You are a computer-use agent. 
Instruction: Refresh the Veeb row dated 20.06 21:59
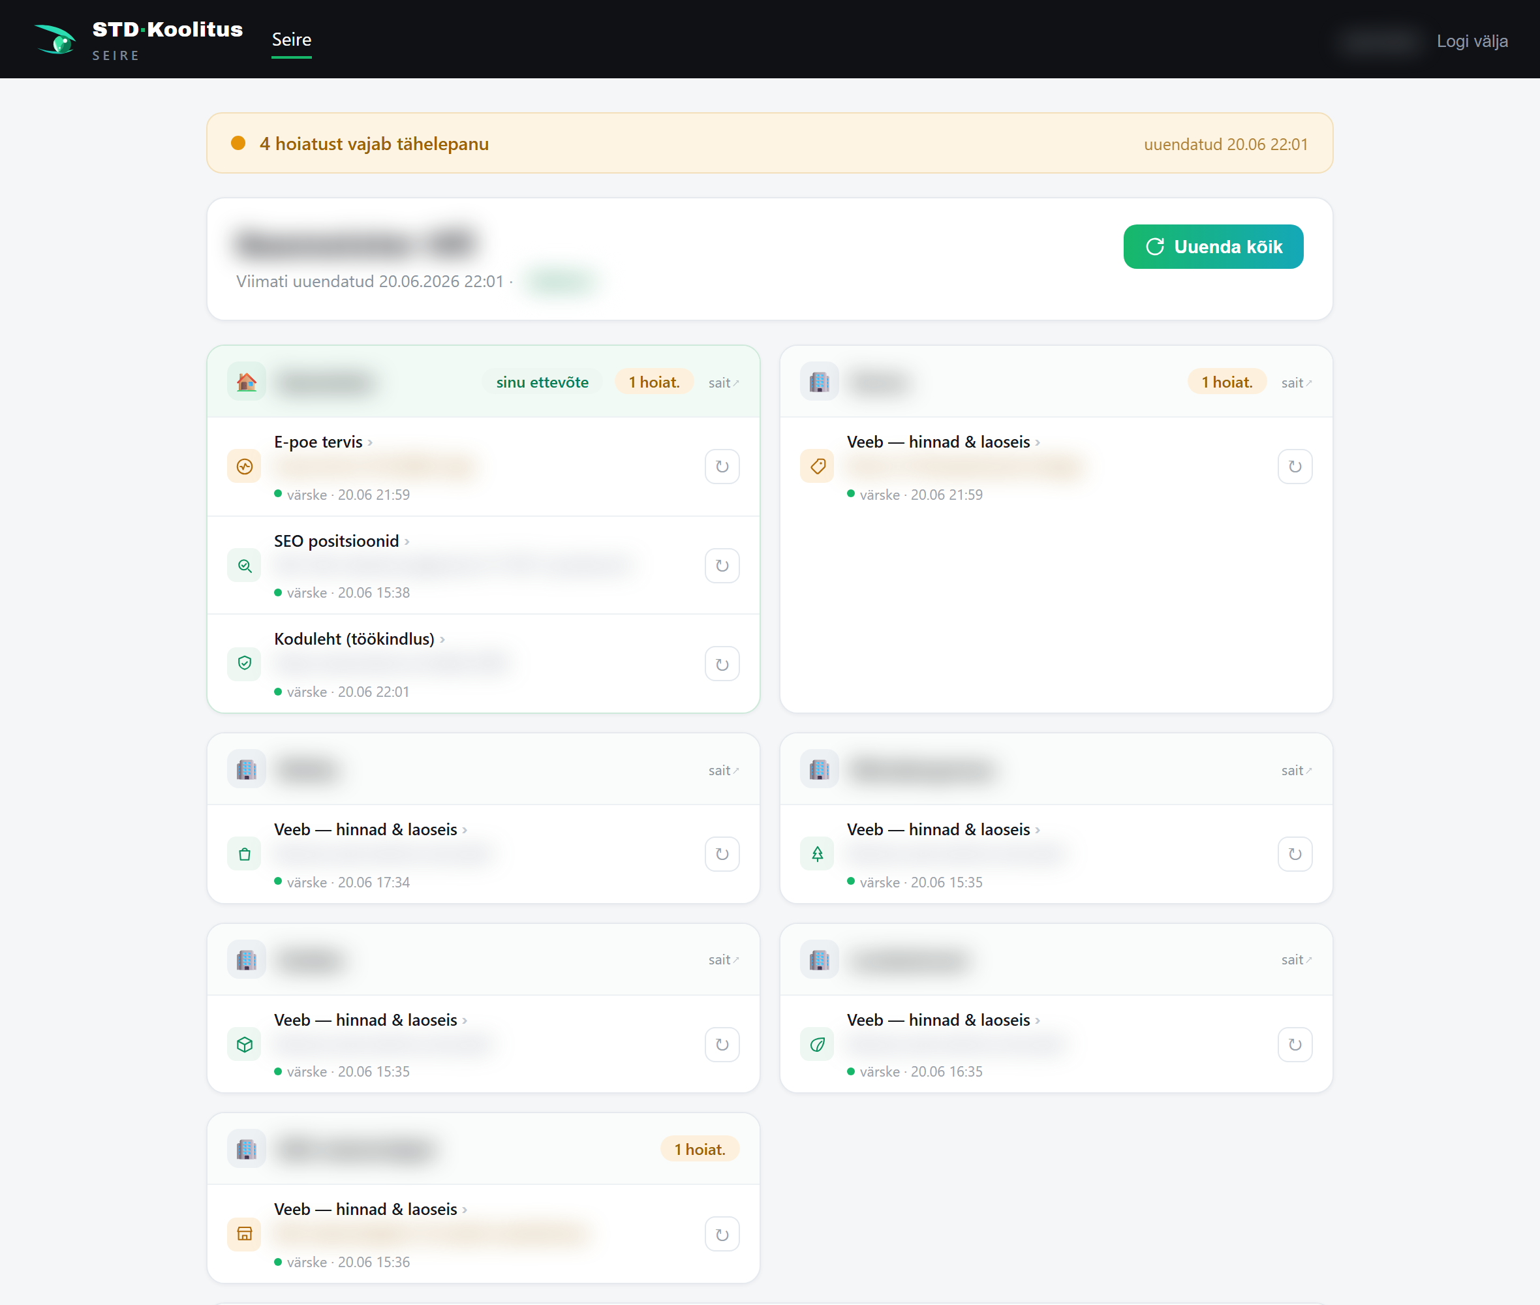tap(1295, 466)
